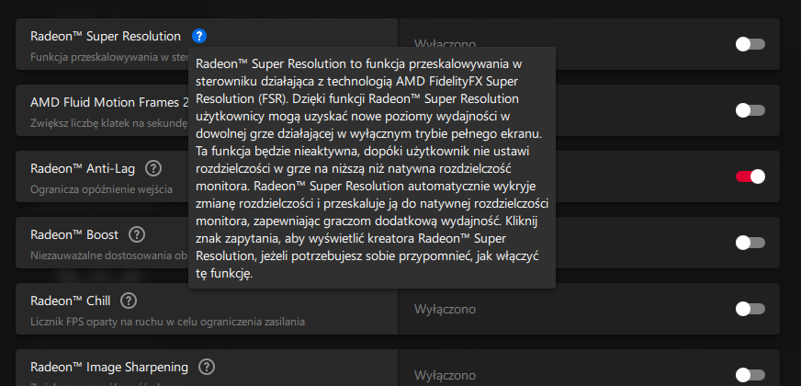
Task: Open the Radeon Anti-Lag help question mark
Action: pos(153,168)
